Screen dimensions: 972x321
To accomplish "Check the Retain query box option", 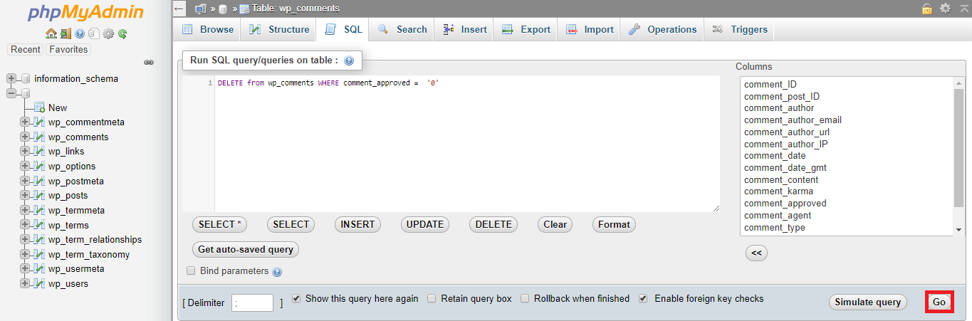I will point(432,299).
